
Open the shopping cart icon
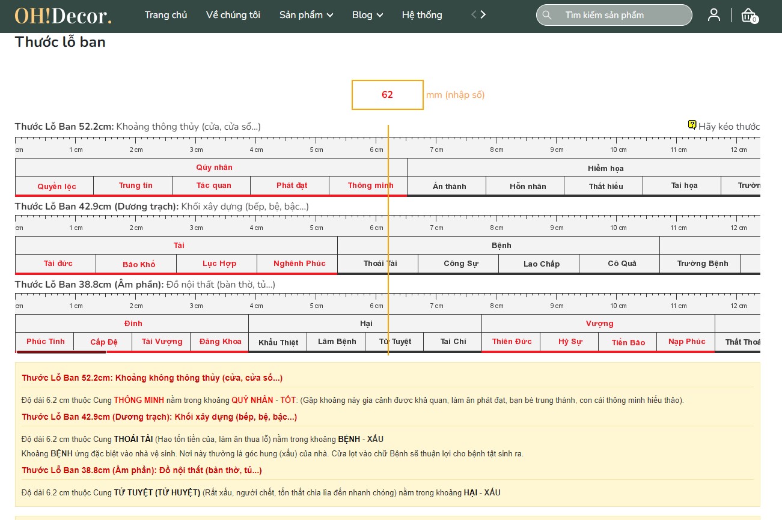point(749,16)
